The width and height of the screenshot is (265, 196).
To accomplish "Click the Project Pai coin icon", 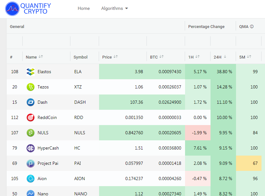I will point(31,164).
